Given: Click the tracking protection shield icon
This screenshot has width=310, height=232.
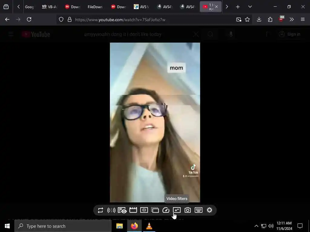Looking at the screenshot, I should point(61,20).
